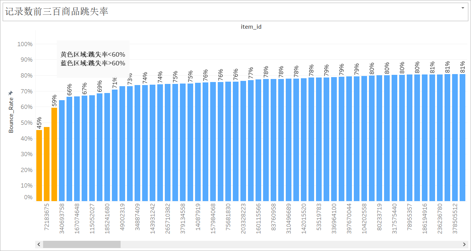Screen dimensions: 471x251
Task: Click the 40% axis tick label
Action: tap(26, 139)
